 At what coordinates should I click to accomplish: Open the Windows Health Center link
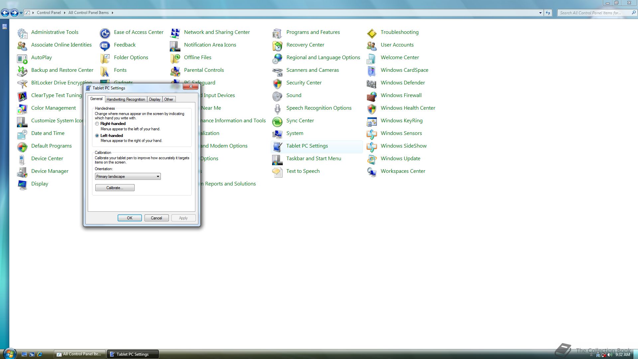(408, 108)
